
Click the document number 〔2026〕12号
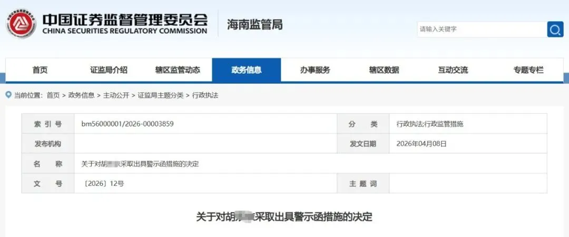coord(104,184)
